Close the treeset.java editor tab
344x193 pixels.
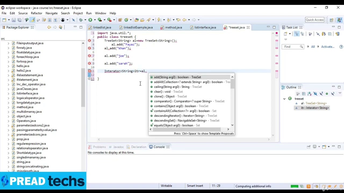248,27
